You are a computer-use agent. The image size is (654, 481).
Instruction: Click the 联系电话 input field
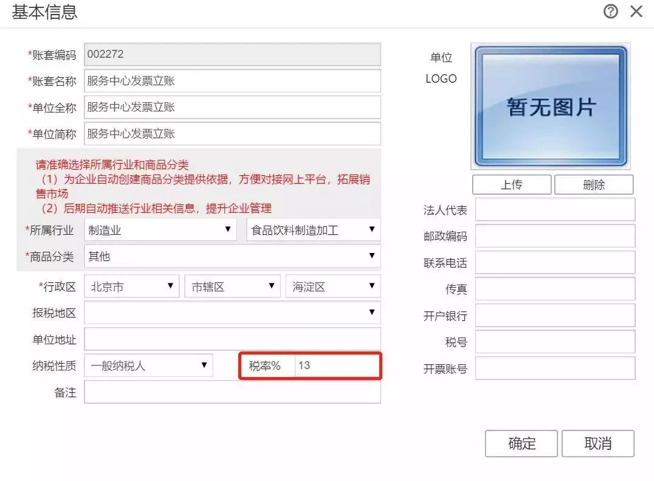click(x=555, y=263)
